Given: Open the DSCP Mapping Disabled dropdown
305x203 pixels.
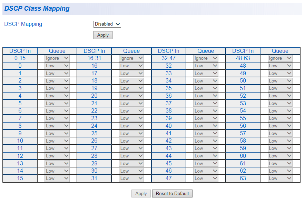Looking at the screenshot, I should 107,24.
